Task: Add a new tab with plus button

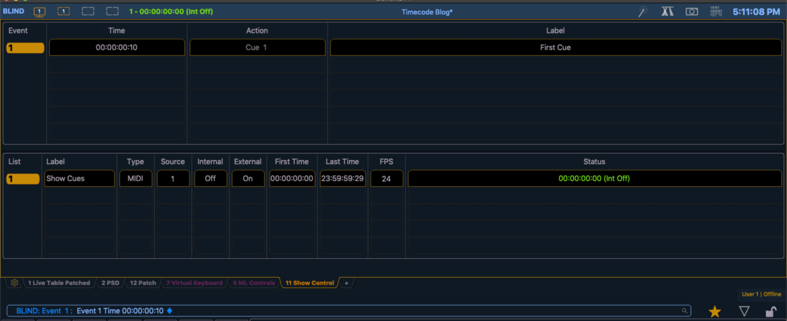Action: (346, 283)
